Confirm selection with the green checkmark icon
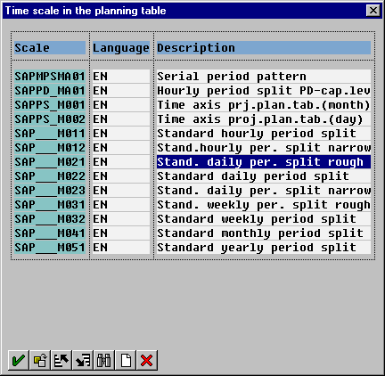This screenshot has width=385, height=376. tap(19, 360)
